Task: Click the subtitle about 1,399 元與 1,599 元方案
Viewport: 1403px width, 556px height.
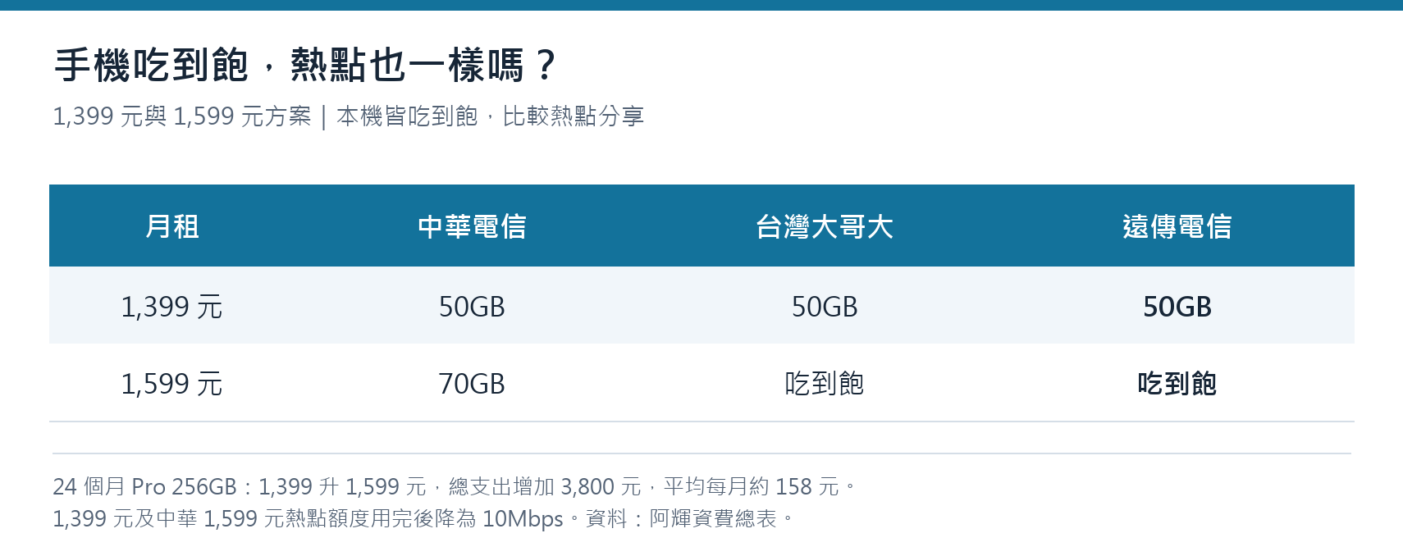Action: click(348, 116)
